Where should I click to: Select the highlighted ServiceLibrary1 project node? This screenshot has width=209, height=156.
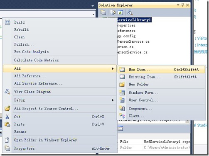134,20
